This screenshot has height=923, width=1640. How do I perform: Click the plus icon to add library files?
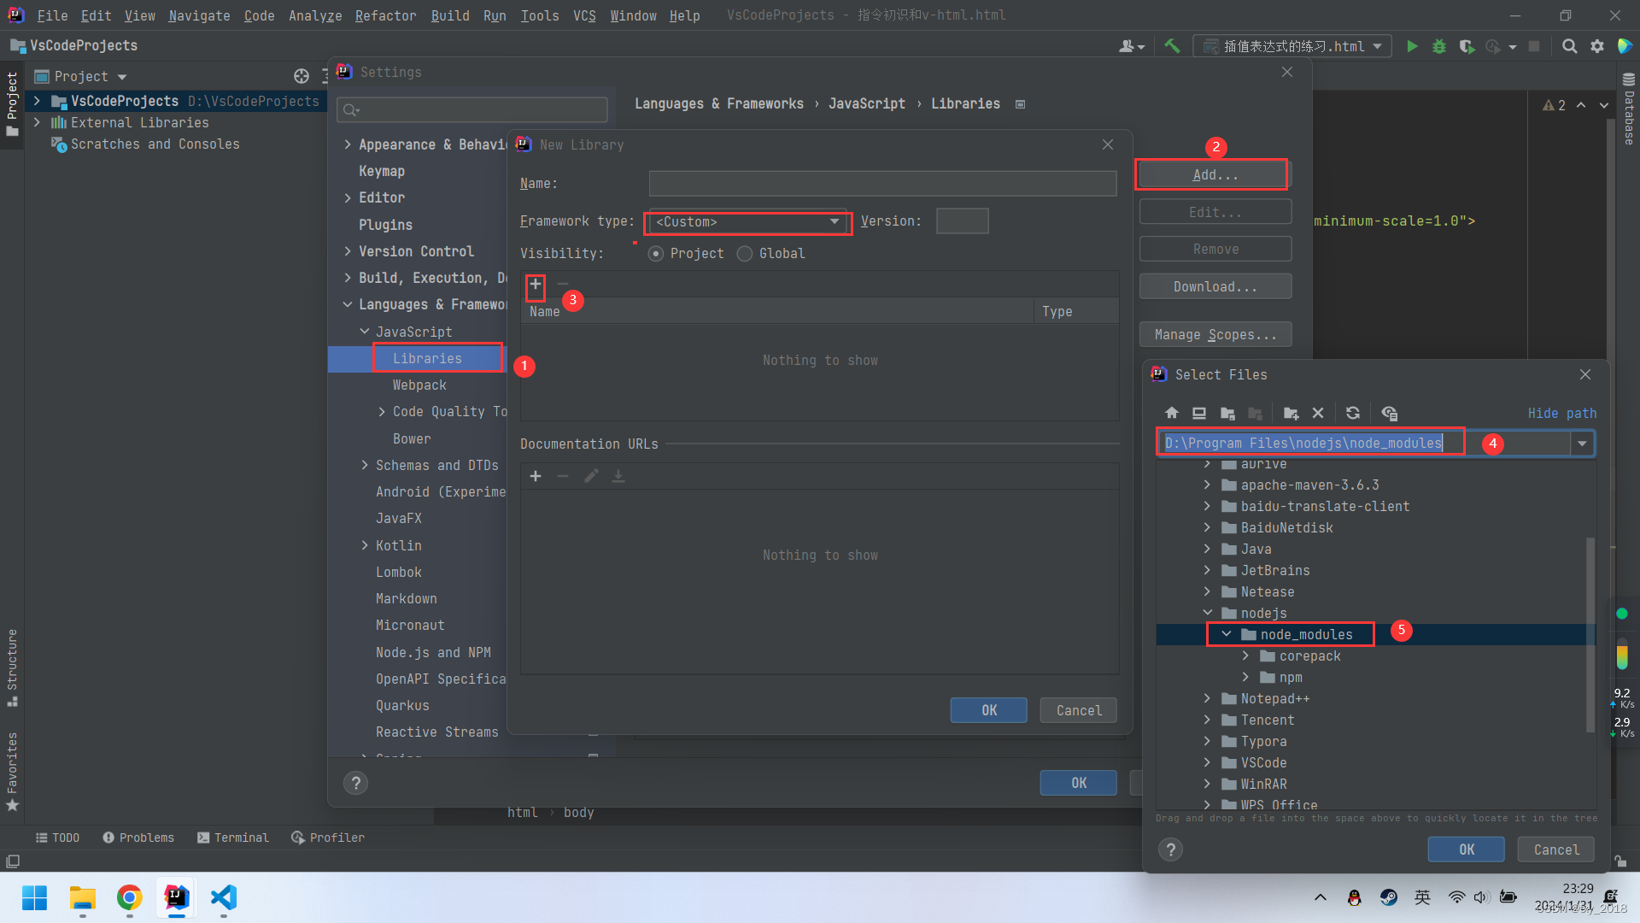536,285
